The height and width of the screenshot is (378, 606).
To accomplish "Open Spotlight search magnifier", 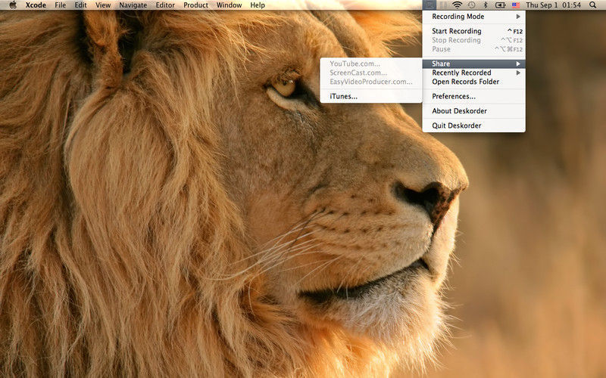I will click(592, 5).
